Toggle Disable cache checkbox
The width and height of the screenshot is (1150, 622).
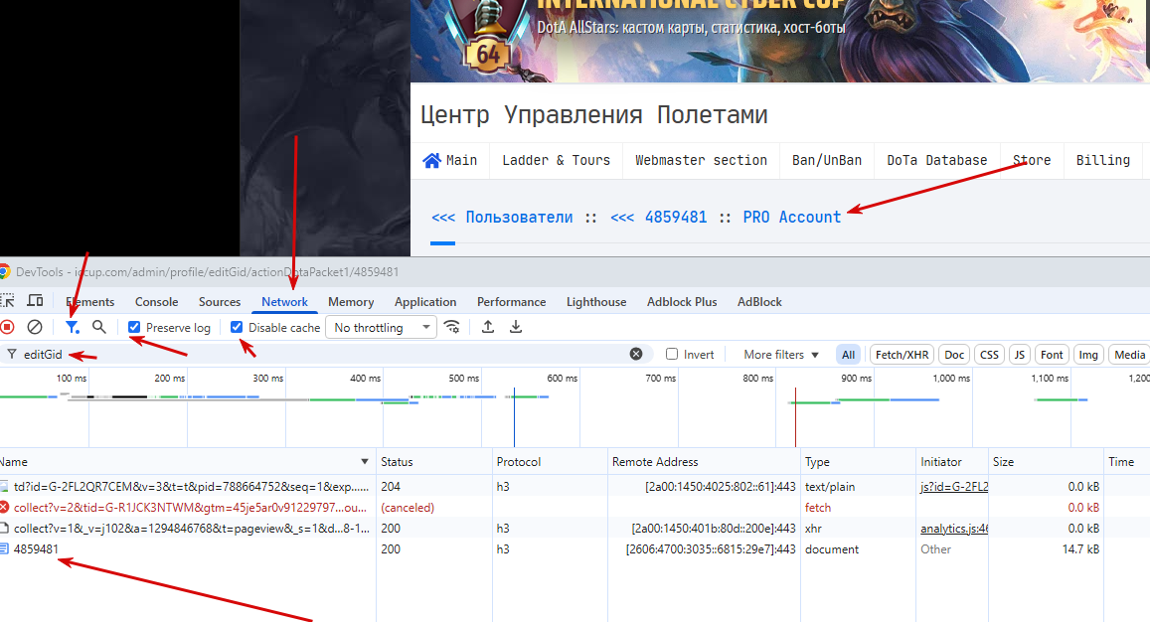[237, 327]
